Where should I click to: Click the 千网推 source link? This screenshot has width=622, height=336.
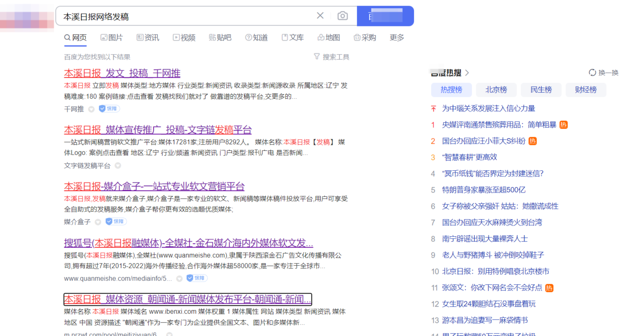[x=74, y=109]
